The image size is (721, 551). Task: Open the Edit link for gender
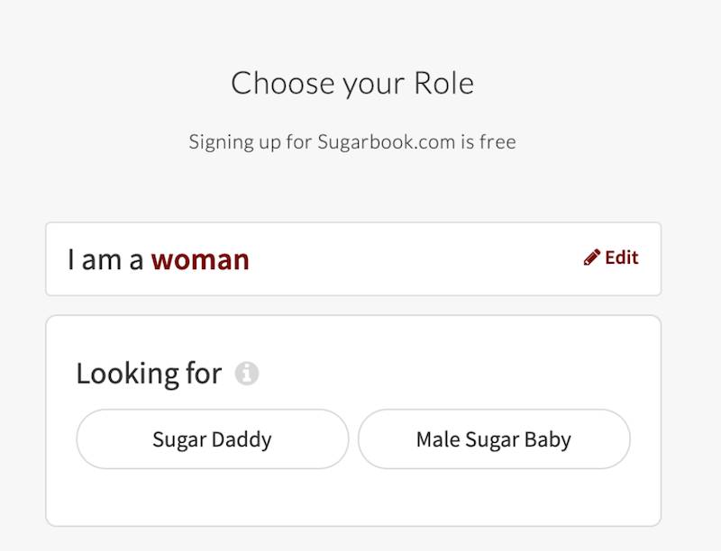[621, 258]
